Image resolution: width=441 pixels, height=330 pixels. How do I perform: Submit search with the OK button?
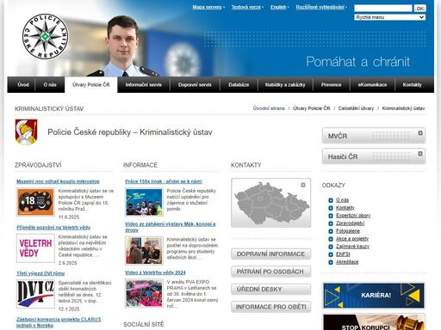tap(419, 8)
